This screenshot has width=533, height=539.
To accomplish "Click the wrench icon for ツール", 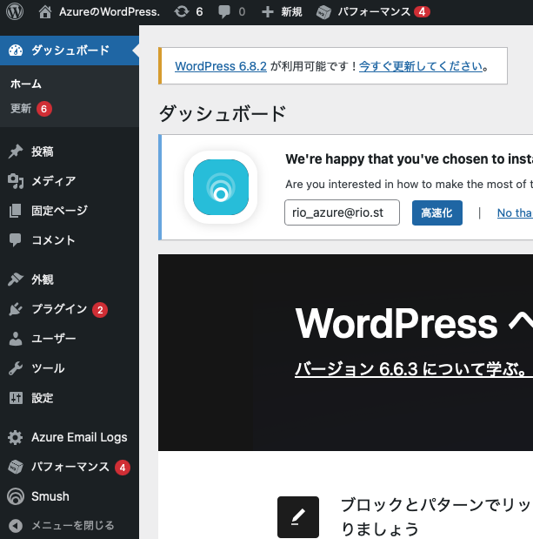I will (x=16, y=368).
